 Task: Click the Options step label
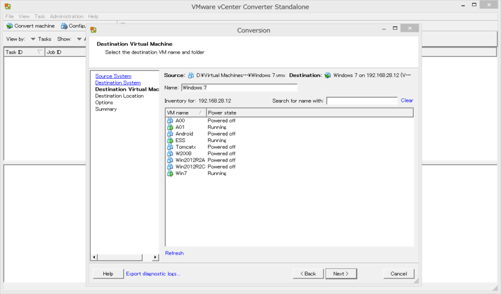[104, 103]
